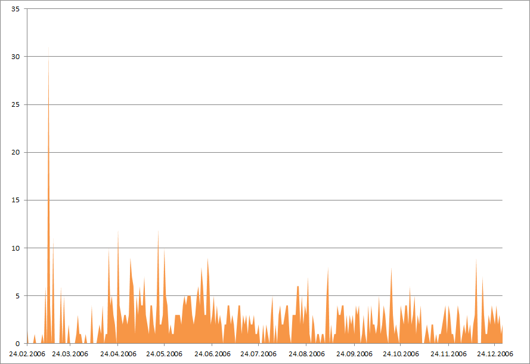Select the 24.07.2006 date tick label
The height and width of the screenshot is (364, 530).
[x=258, y=354]
